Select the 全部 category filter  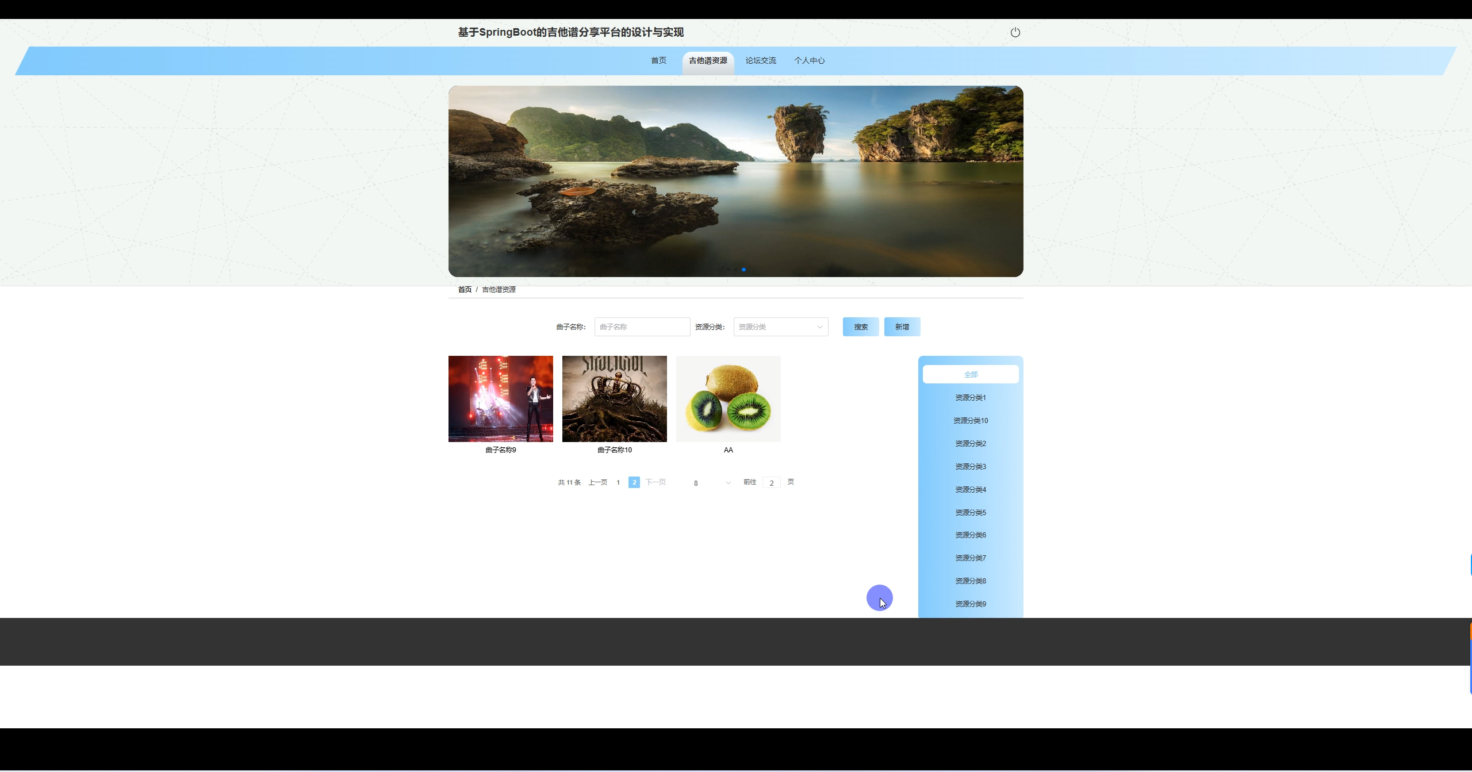(x=970, y=374)
